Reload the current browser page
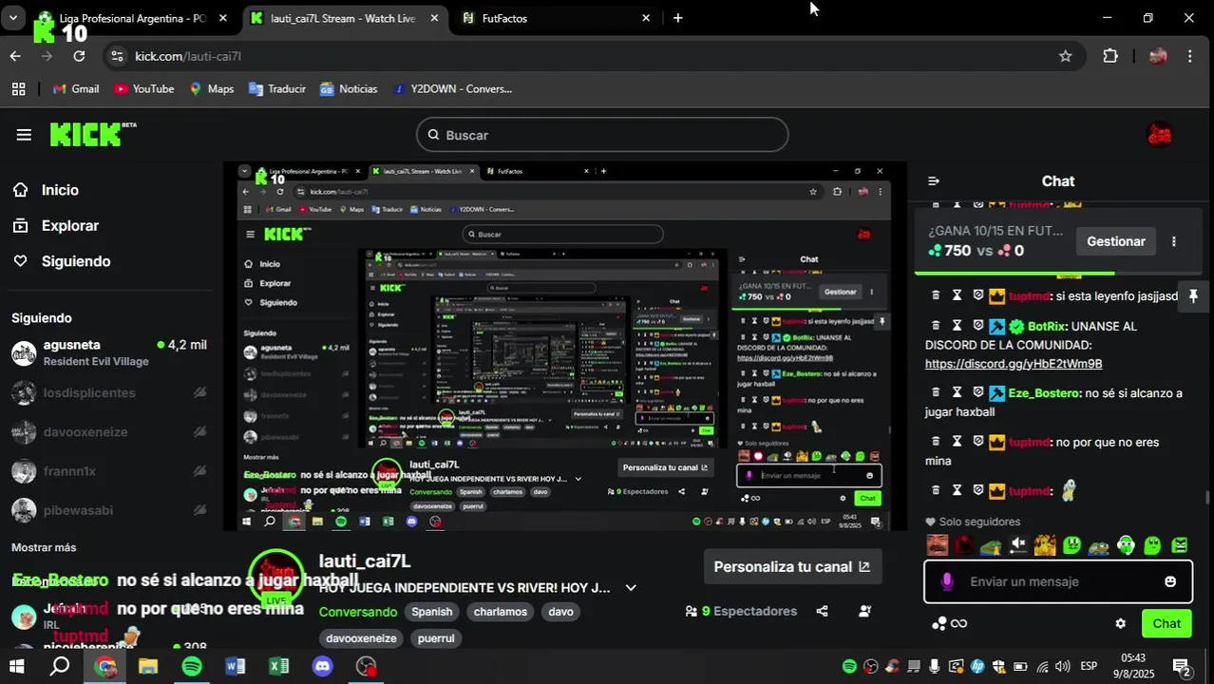 [79, 56]
